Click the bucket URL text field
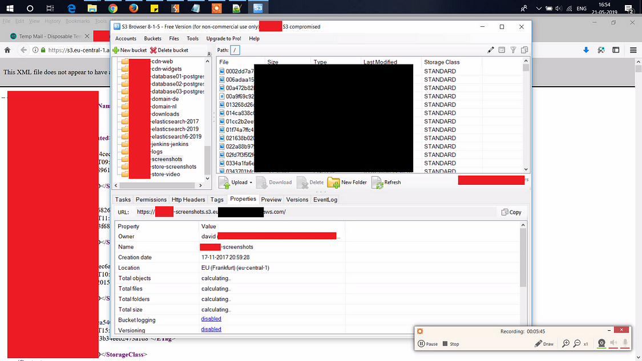 coord(316,212)
